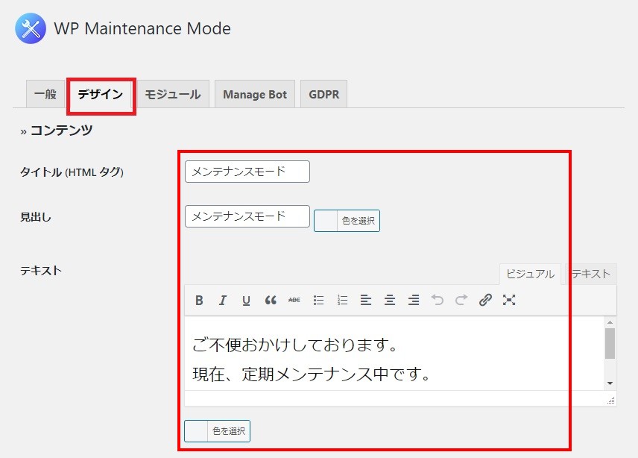Switch to the 一般 tab

click(x=45, y=95)
